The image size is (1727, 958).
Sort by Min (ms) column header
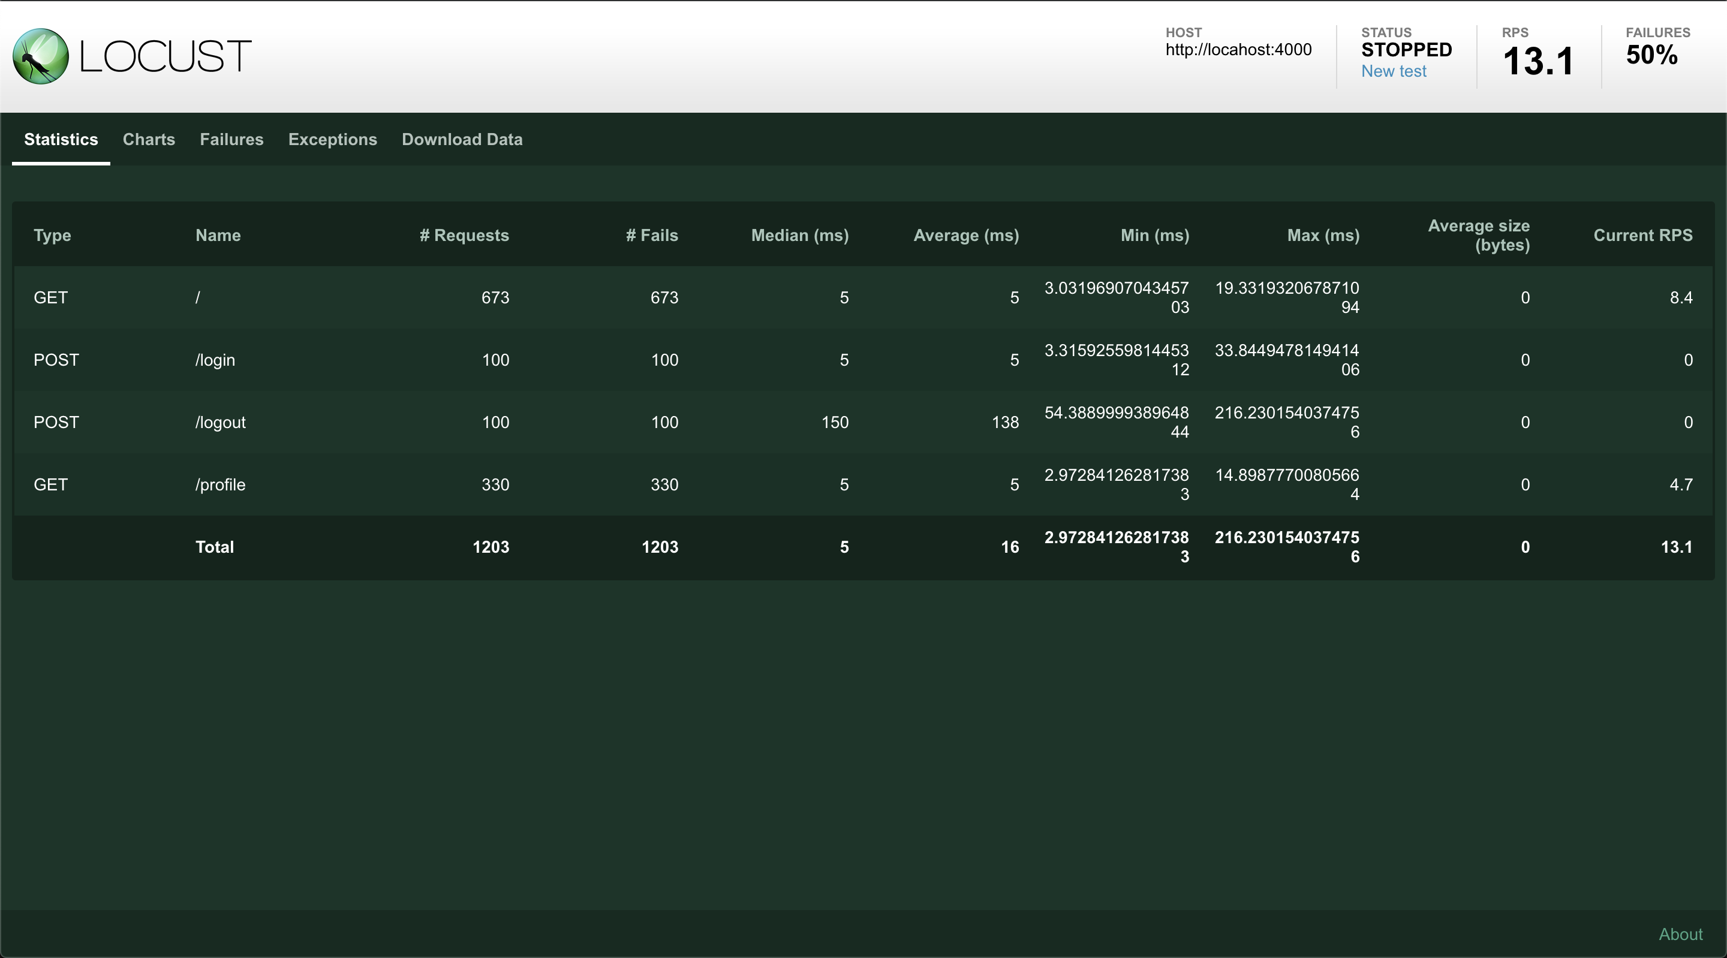(x=1154, y=236)
